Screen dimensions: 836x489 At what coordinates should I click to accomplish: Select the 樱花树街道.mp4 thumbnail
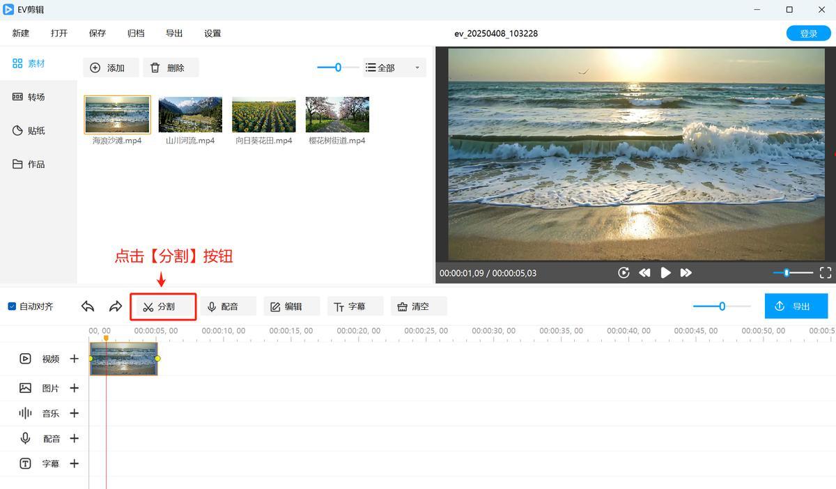click(337, 115)
